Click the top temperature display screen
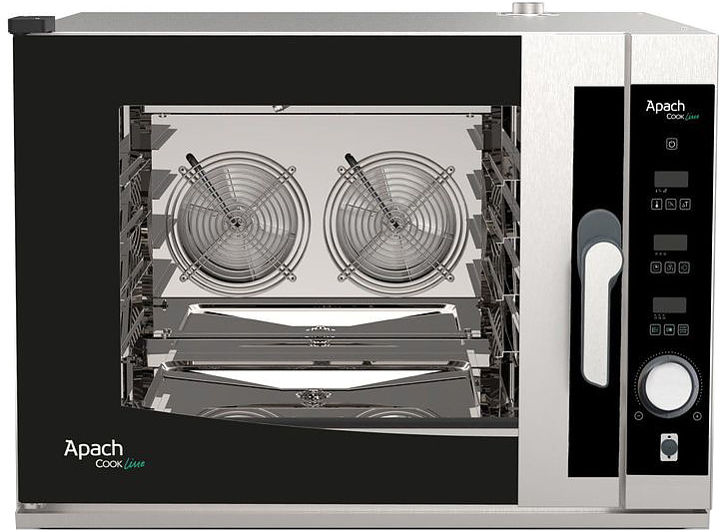Screen dimensions: 721x530 [671, 180]
